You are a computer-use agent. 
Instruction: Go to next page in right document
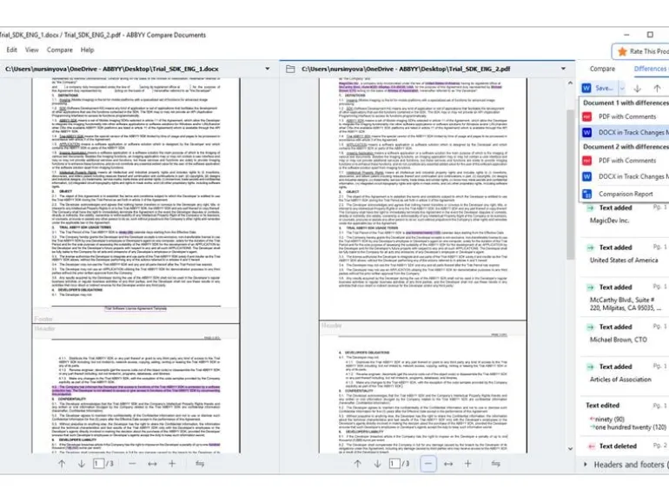point(377,464)
